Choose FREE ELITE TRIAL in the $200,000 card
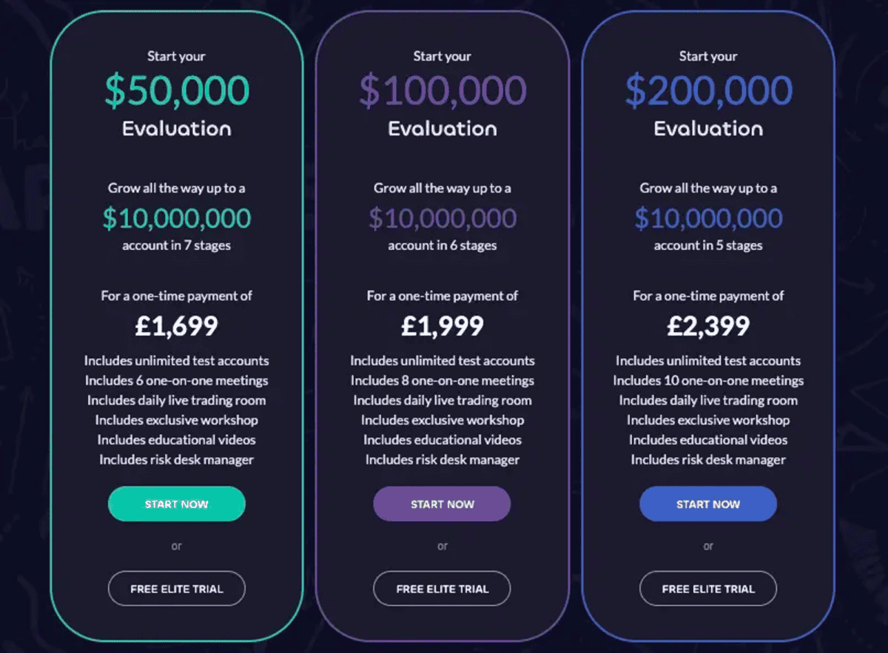This screenshot has width=888, height=653. [707, 589]
